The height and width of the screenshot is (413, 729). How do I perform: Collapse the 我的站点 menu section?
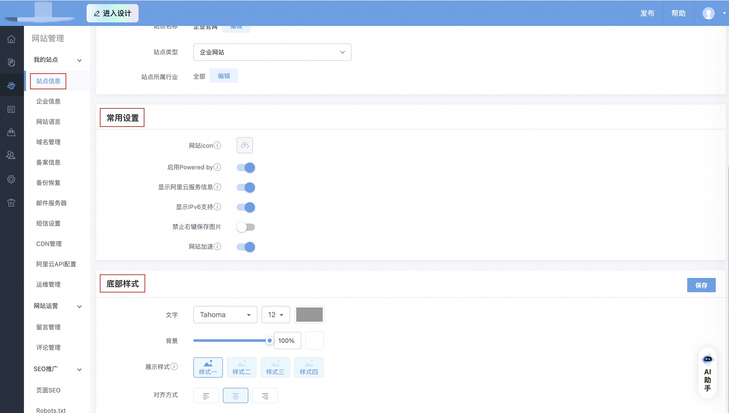79,60
